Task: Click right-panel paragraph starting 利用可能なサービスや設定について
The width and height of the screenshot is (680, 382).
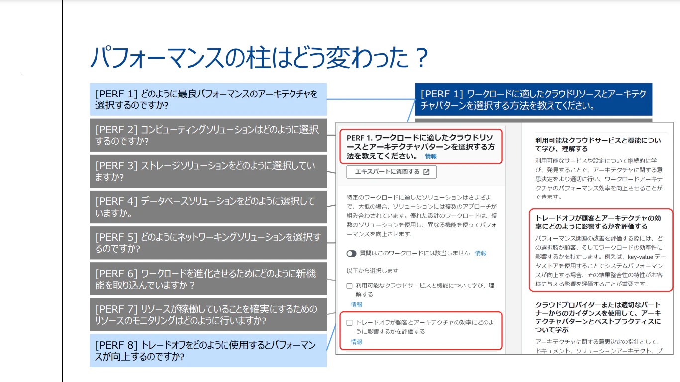Action: 599,179
